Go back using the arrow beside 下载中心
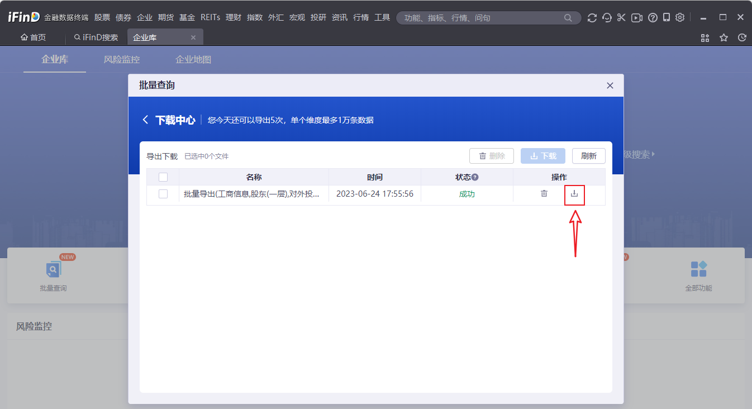Image resolution: width=752 pixels, height=409 pixels. (145, 120)
